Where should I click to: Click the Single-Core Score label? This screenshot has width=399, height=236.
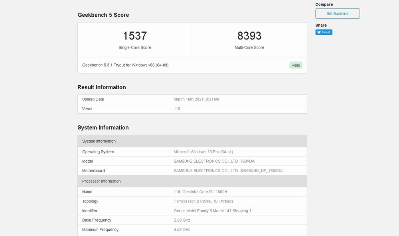(x=134, y=47)
